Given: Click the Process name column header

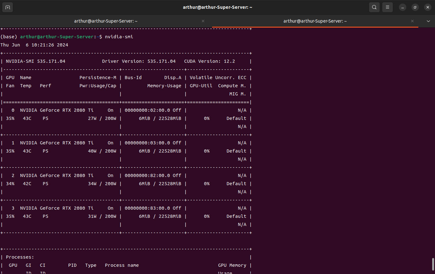Looking at the screenshot, I should 122,265.
